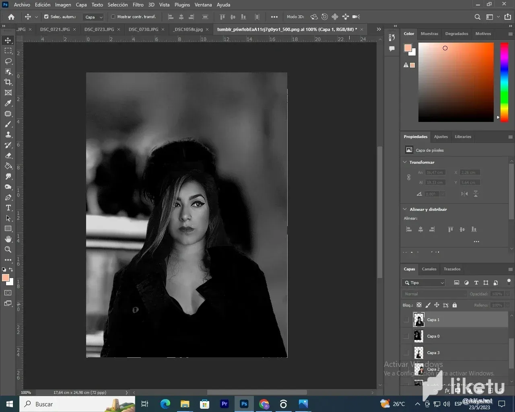Image resolution: width=515 pixels, height=412 pixels.
Task: Toggle visibility of layer Capa 0
Action: click(406, 336)
